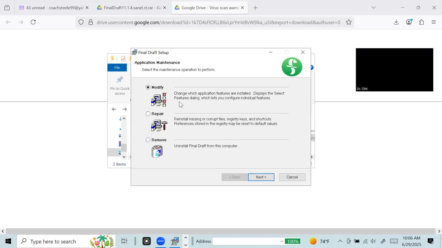Viewport: 442px width, 248px height.
Task: Open the browser Downloads panel
Action: 396,22
